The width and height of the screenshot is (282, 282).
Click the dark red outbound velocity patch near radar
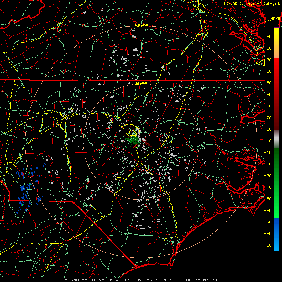click(148, 144)
